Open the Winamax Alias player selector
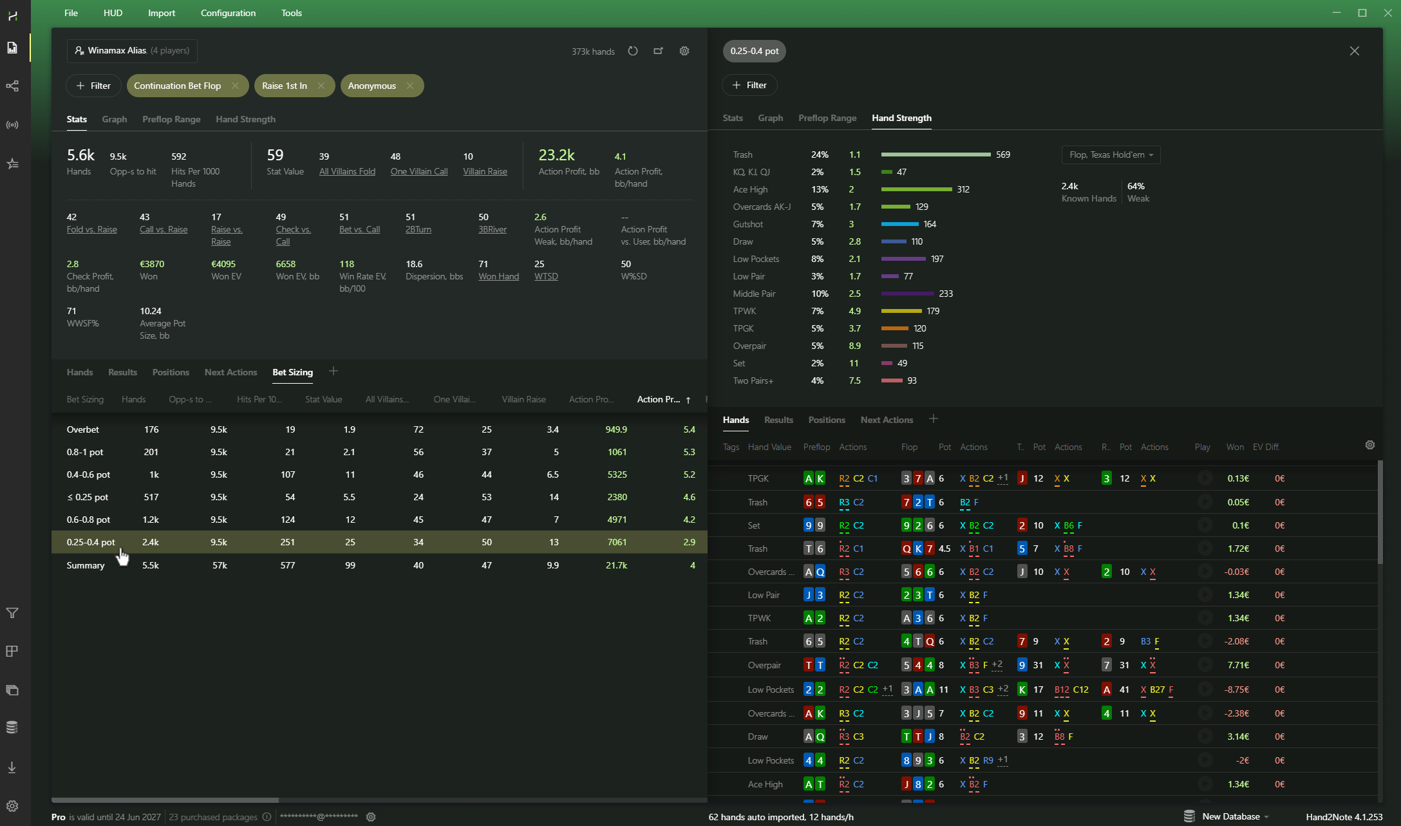 132,50
